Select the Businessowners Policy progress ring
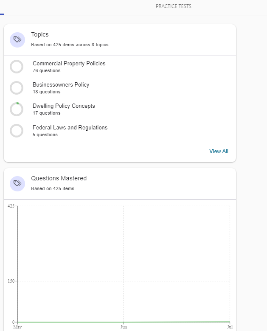This screenshot has width=267, height=331. [17, 88]
